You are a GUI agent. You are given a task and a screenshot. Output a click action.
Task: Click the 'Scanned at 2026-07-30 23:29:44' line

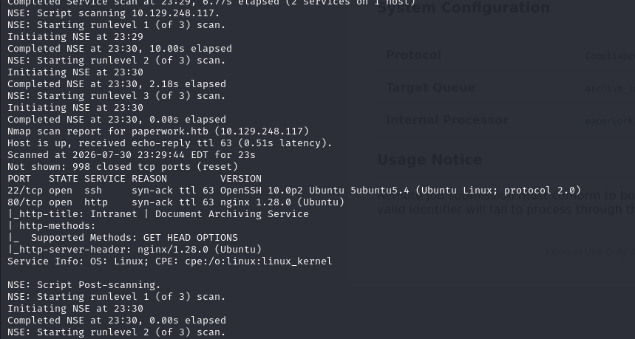click(x=131, y=155)
